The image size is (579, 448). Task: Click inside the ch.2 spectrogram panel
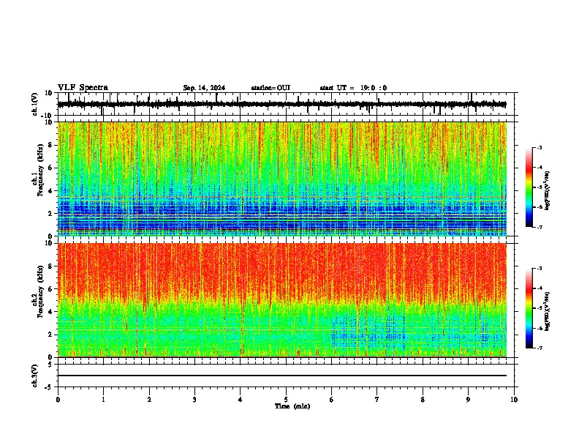(281, 300)
